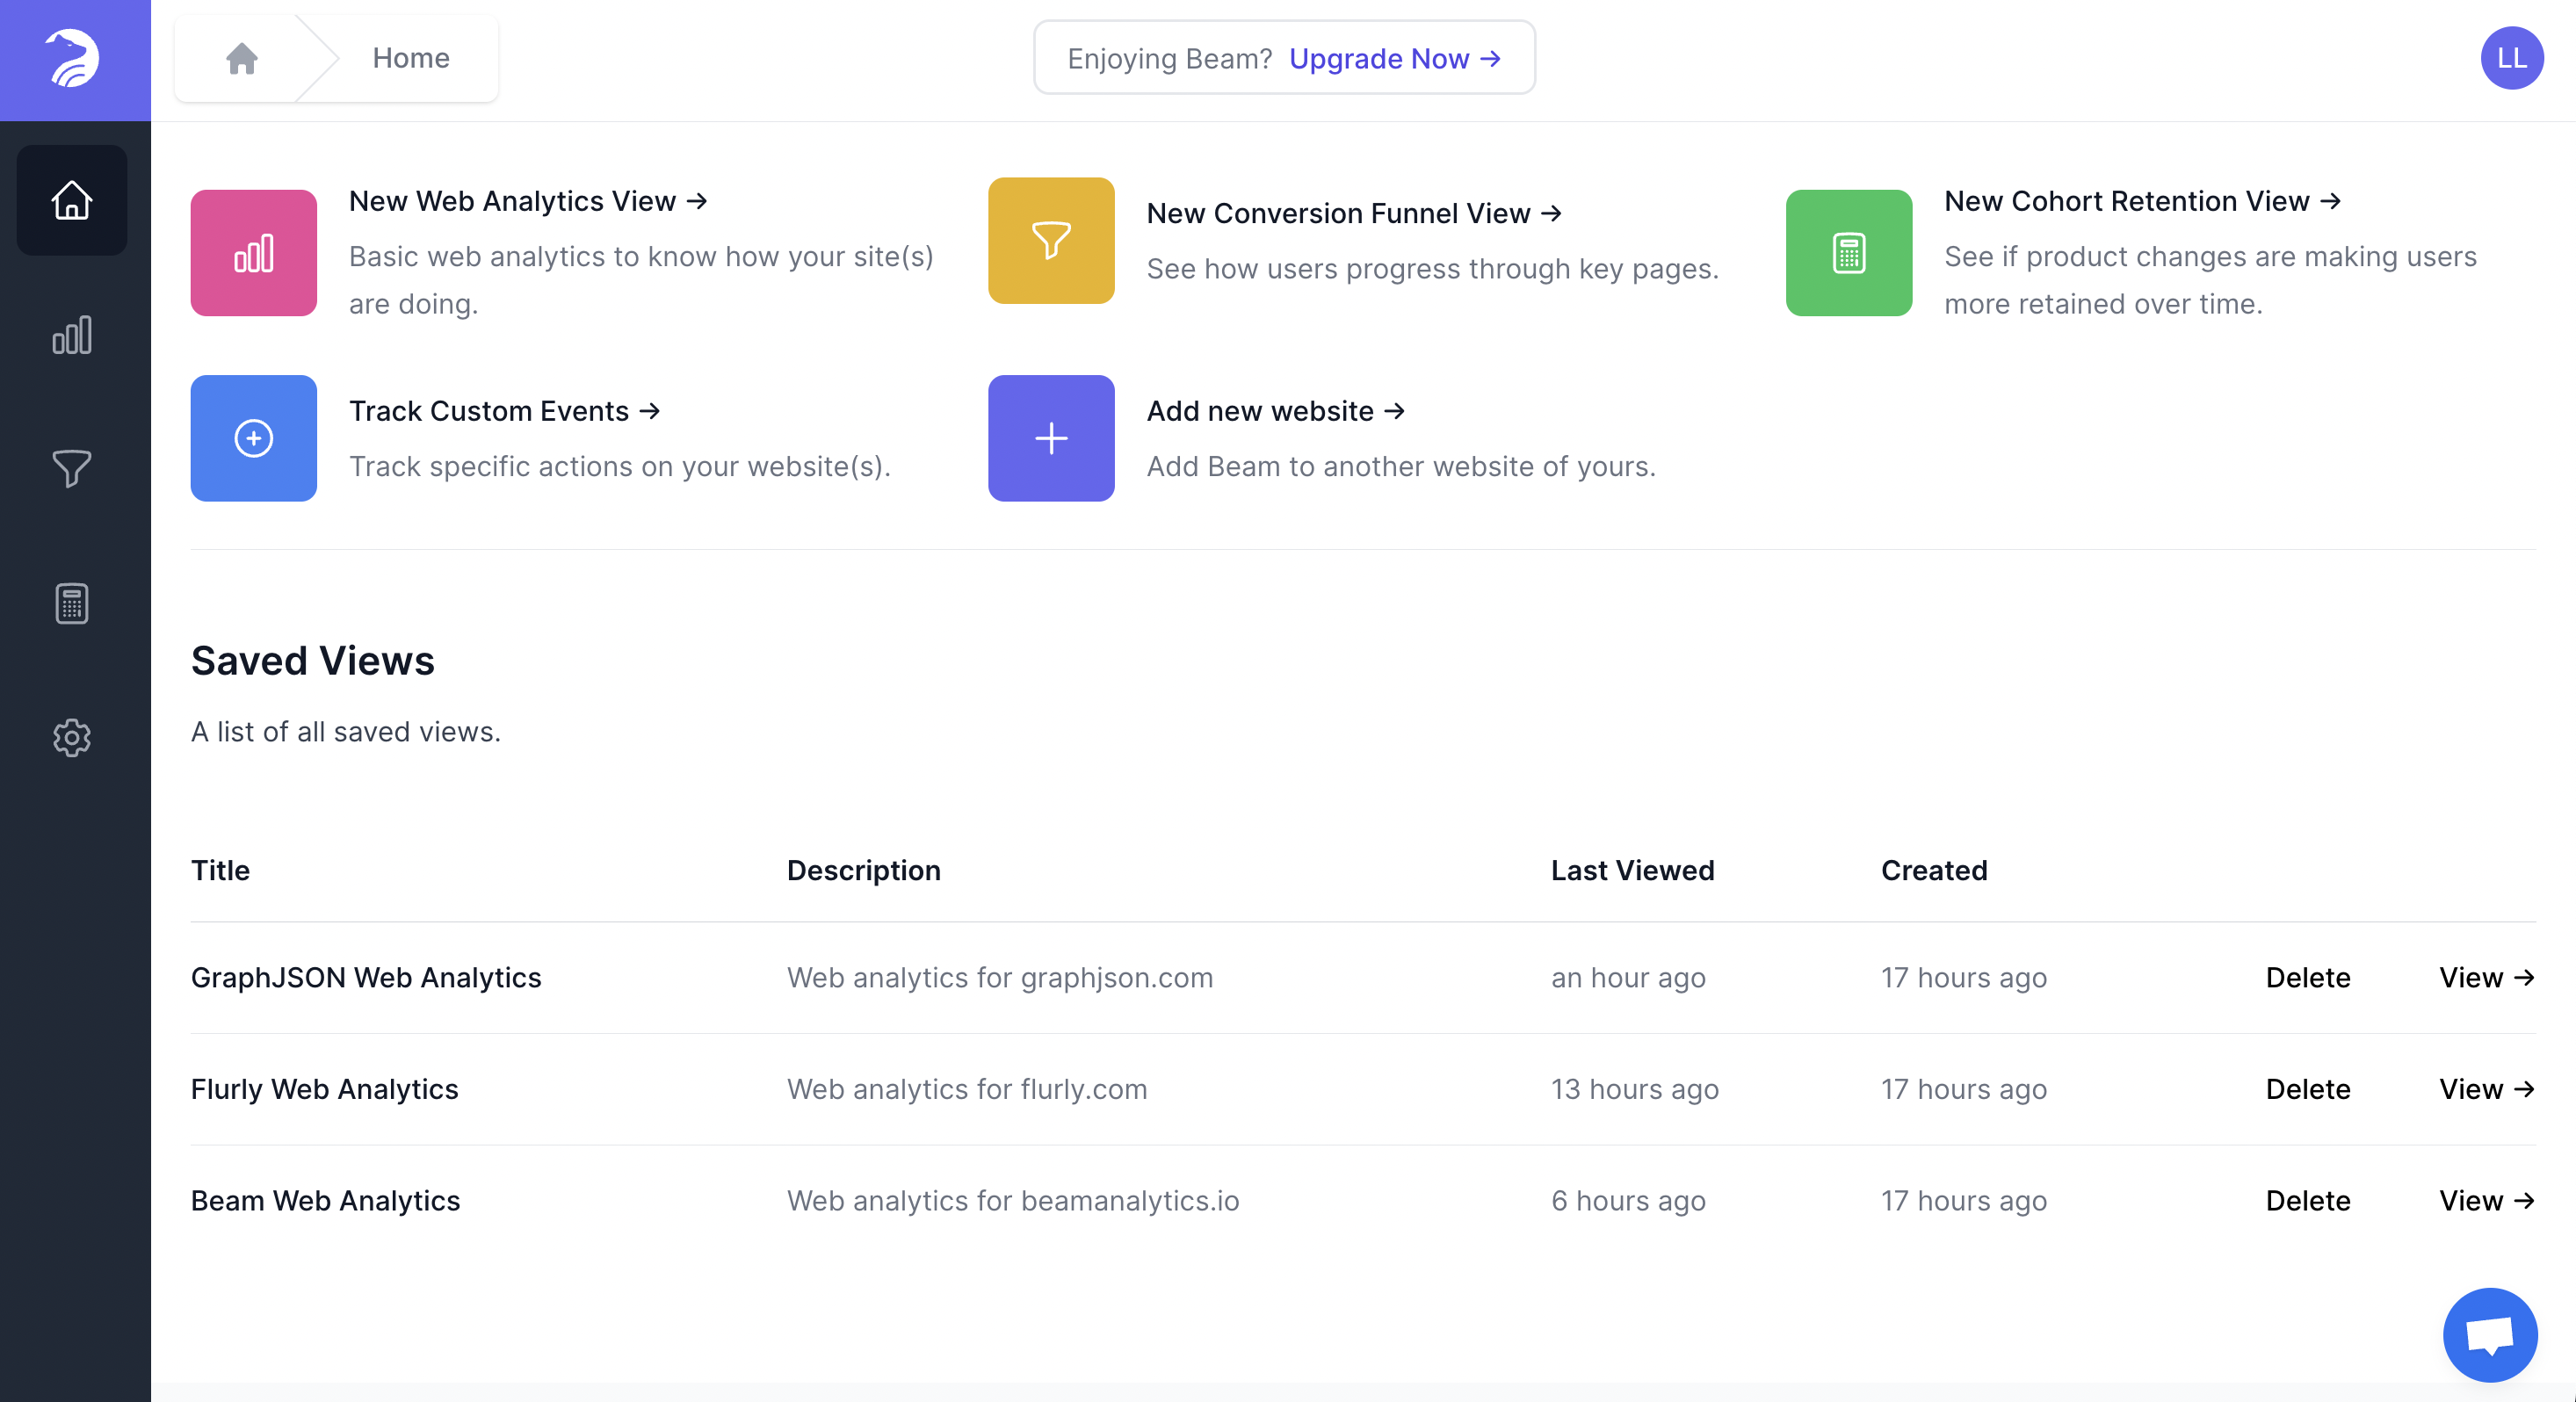
Task: Click the purple add website plus icon
Action: click(1051, 438)
